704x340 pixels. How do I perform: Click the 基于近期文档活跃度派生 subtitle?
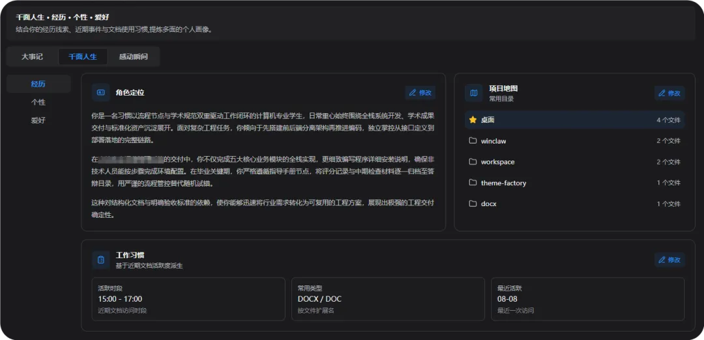(x=149, y=266)
